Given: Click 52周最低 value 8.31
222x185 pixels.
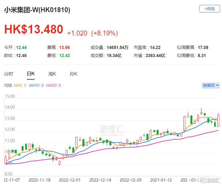Looking at the screenshot, I should 202,56.
